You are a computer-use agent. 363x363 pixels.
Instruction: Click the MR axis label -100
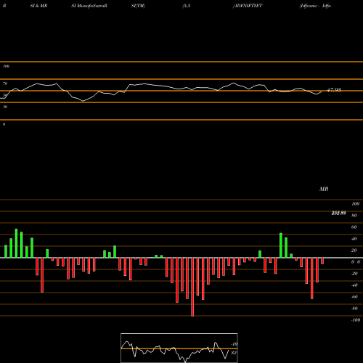356,320
